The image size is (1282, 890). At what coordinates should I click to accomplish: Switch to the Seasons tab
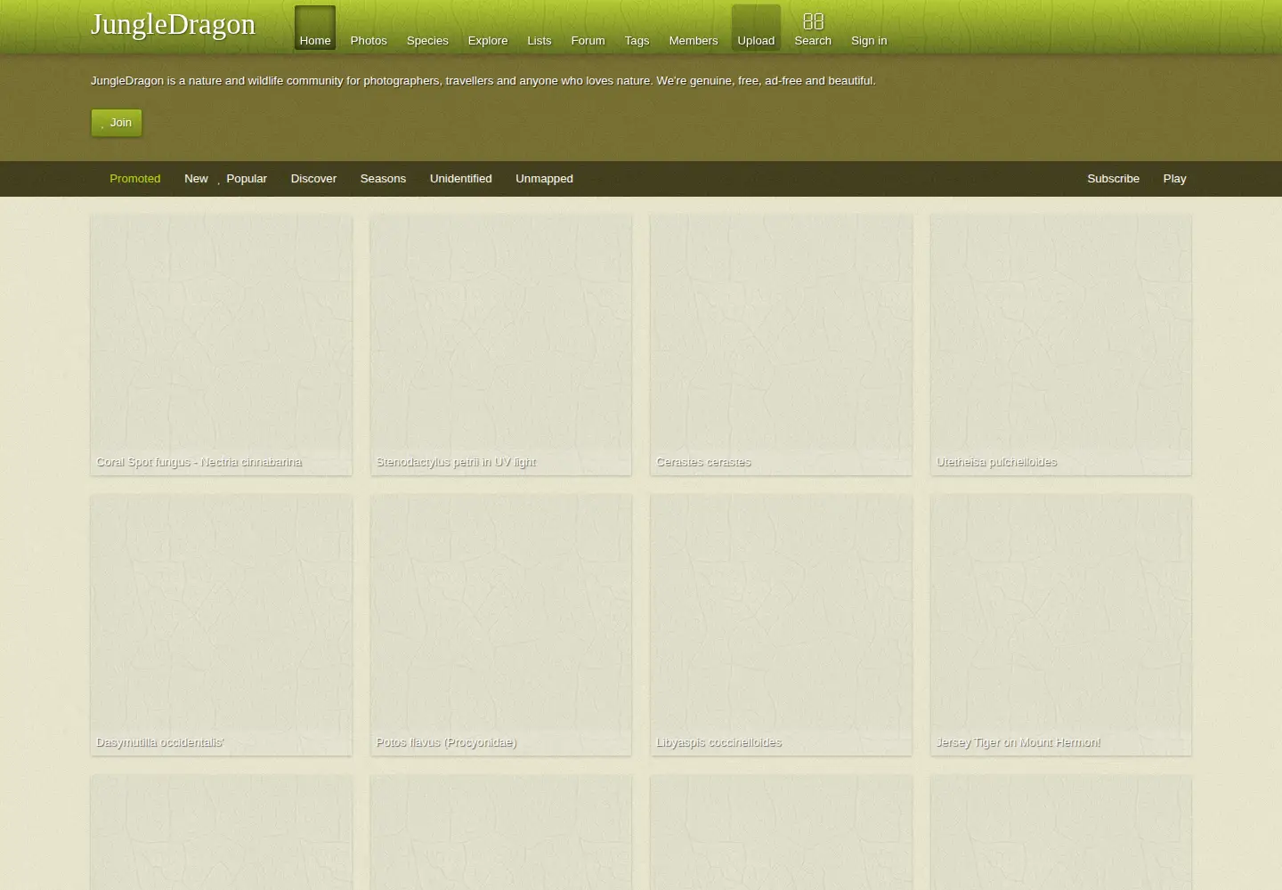(x=383, y=179)
